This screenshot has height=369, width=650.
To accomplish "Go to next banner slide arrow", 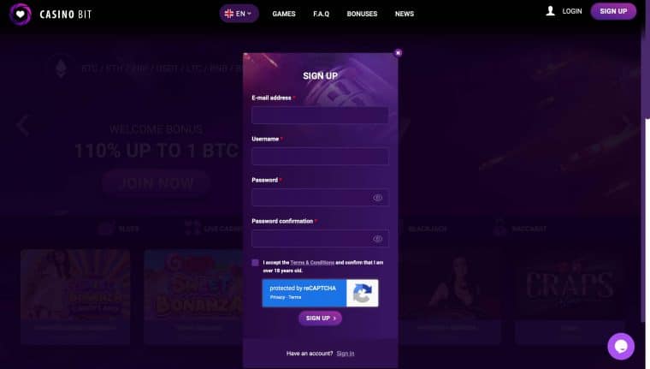I will 627,125.
